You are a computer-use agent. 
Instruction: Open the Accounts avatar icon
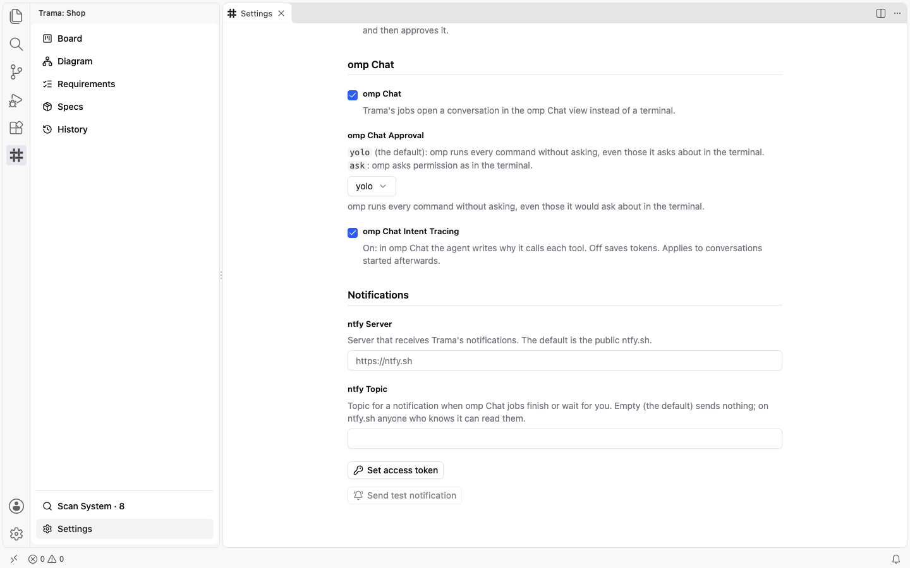(x=16, y=506)
